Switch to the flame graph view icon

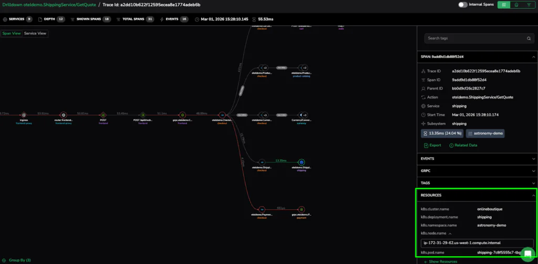[x=516, y=5]
